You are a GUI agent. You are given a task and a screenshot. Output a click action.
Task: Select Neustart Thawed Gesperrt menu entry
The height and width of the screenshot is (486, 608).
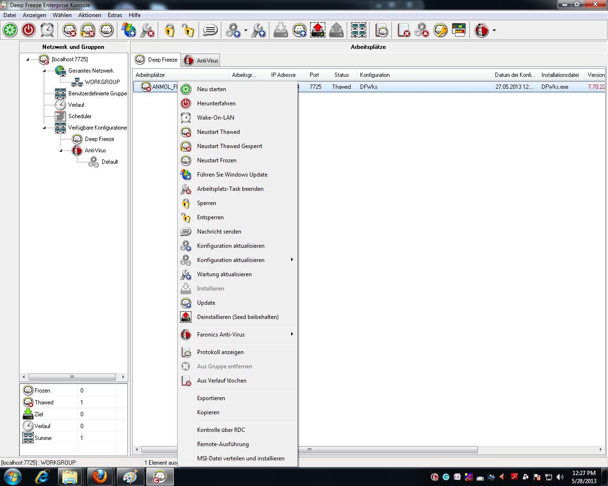pyautogui.click(x=237, y=146)
